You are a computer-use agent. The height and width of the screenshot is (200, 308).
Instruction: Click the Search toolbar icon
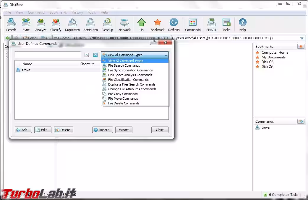click(11, 24)
